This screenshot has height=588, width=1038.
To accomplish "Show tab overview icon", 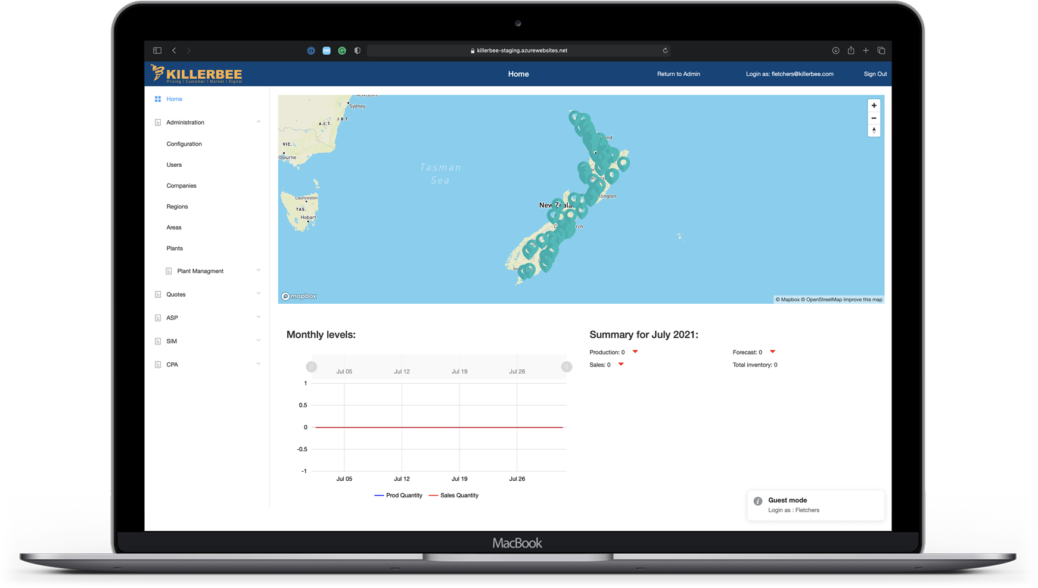I will point(881,51).
